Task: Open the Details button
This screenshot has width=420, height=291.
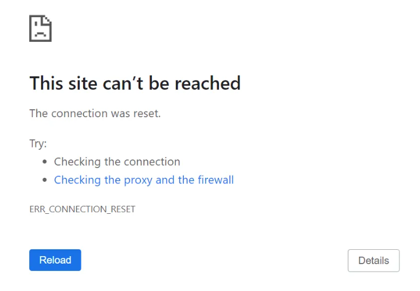Action: coord(373,261)
